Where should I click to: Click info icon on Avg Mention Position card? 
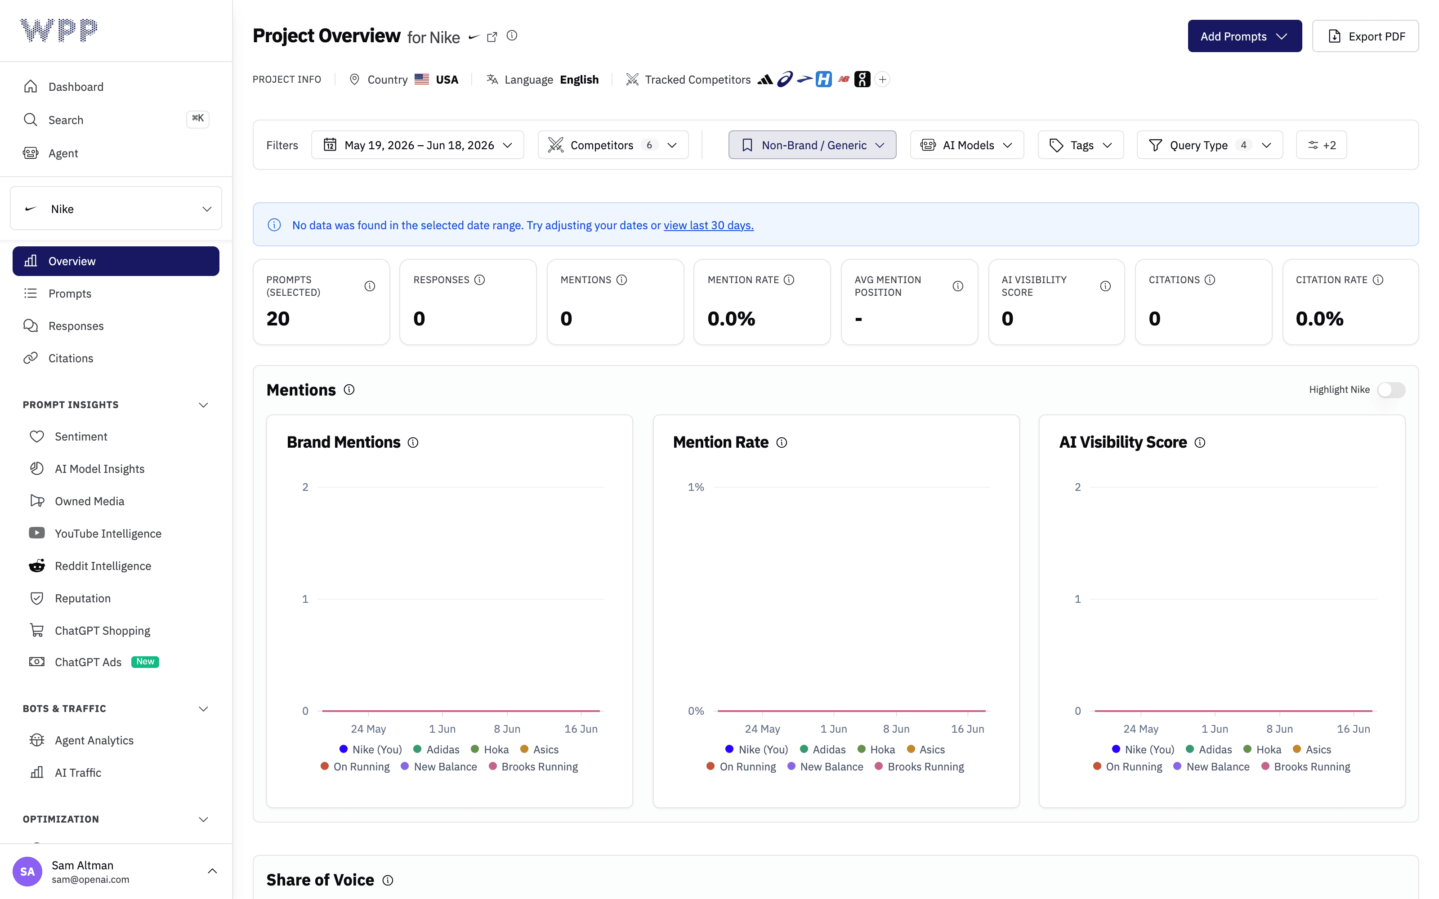958,286
